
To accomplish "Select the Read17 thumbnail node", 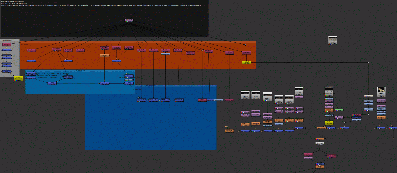I will [x=279, y=99].
